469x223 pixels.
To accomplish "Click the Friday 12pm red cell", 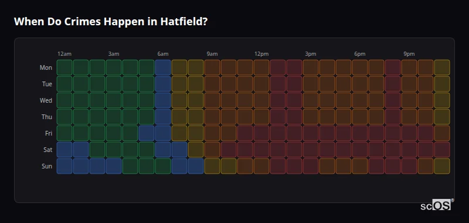I will (x=261, y=133).
